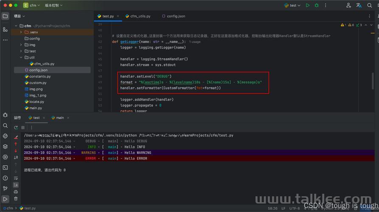Rerun the test script in Run panel

point(16,128)
